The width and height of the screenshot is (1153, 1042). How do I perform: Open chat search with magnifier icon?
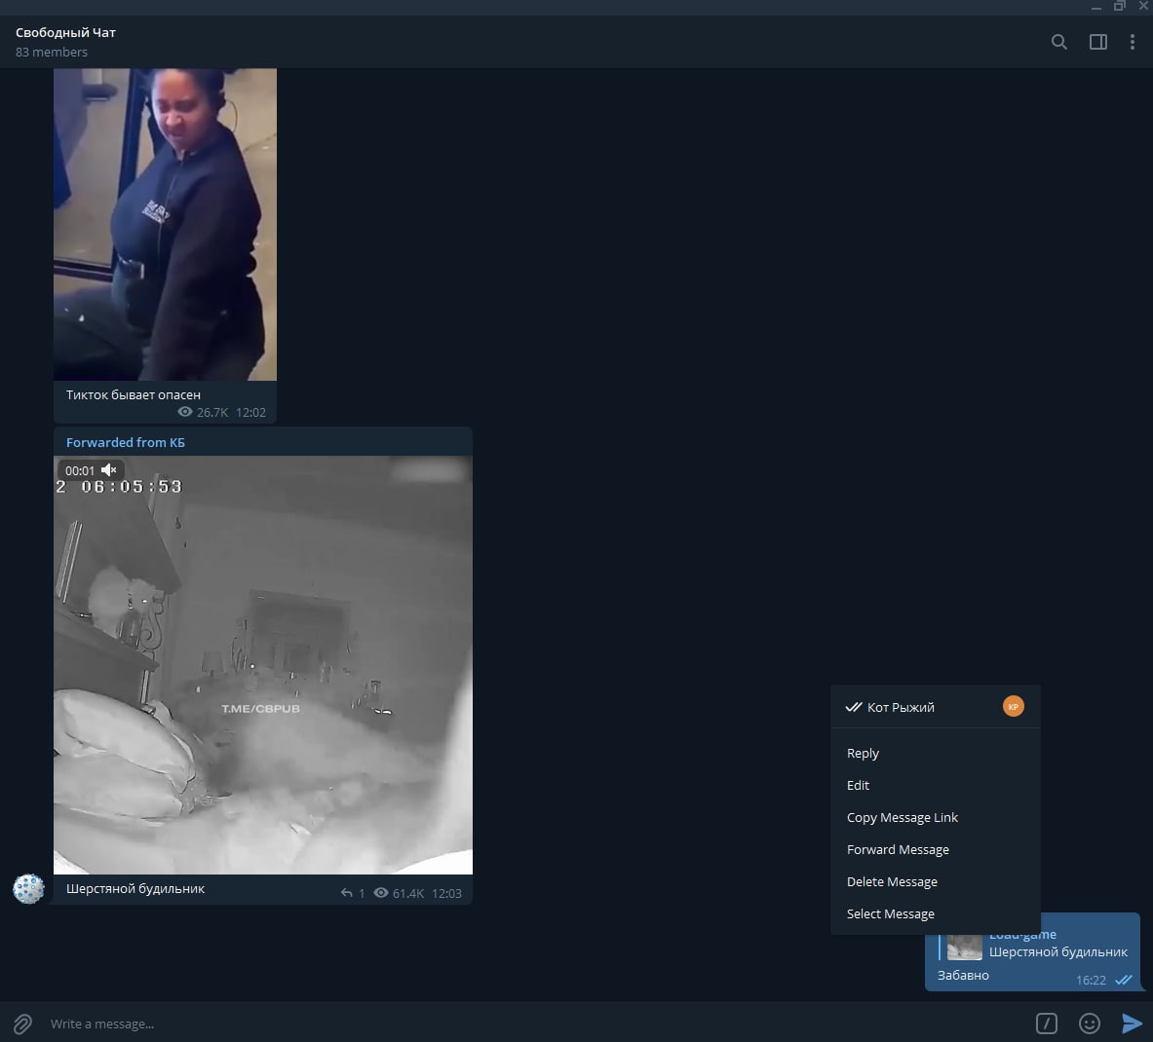(x=1058, y=42)
